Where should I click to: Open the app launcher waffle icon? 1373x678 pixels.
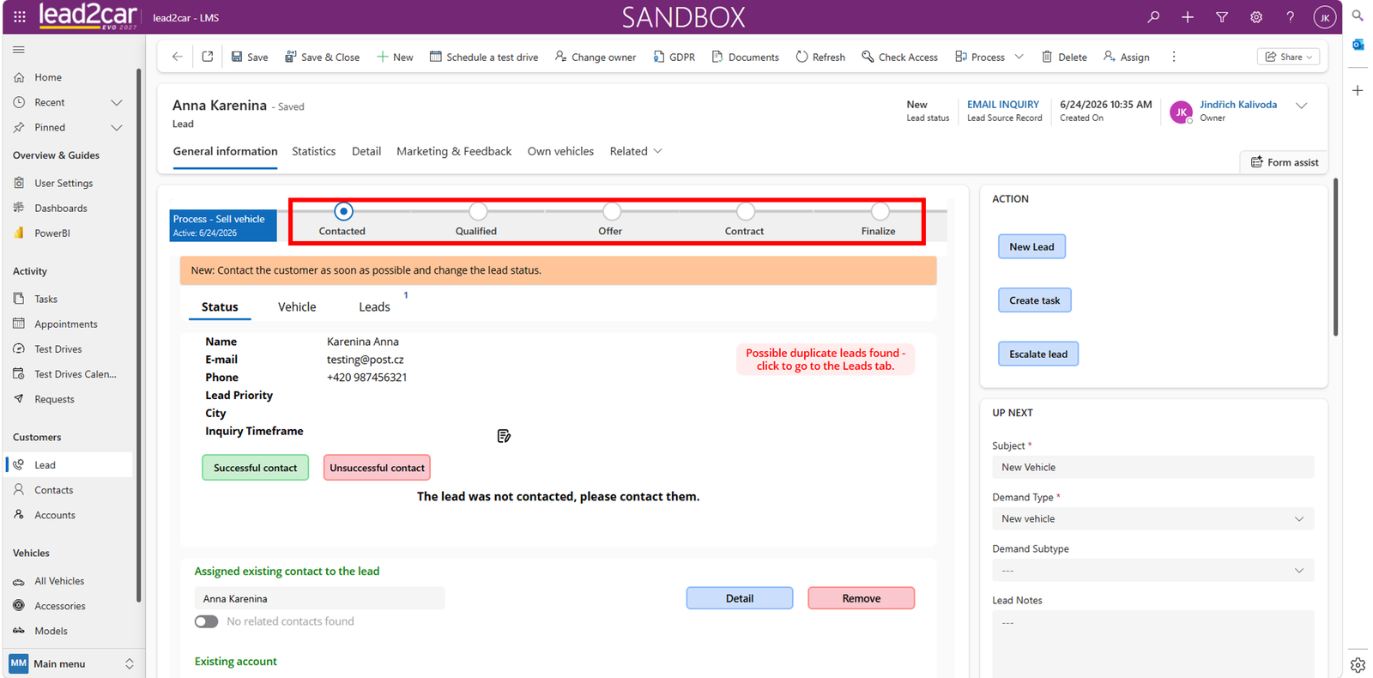[x=20, y=17]
